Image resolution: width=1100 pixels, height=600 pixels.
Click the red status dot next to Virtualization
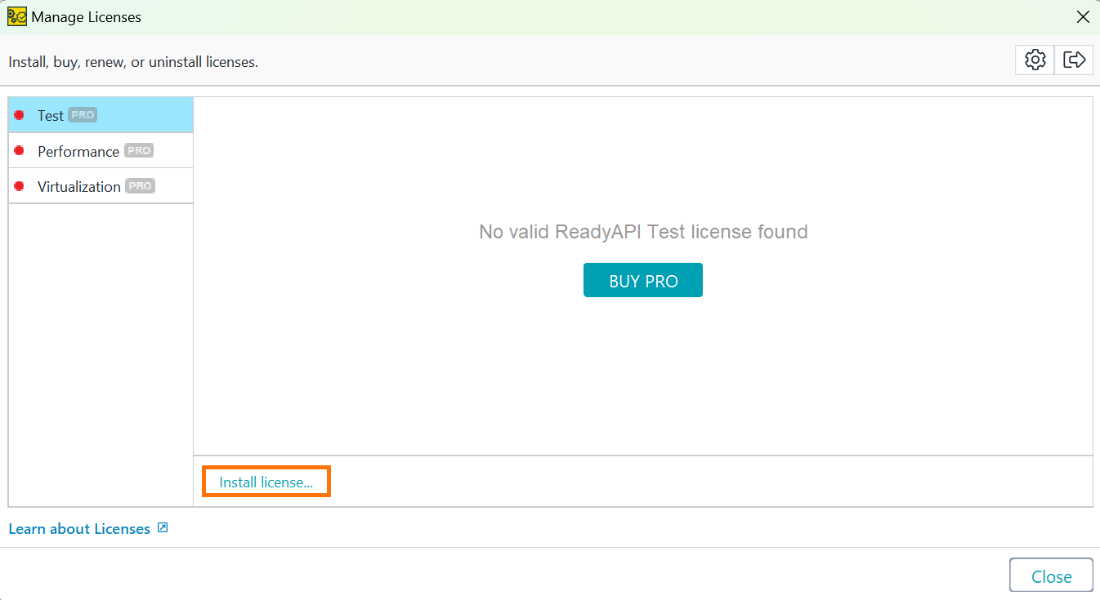tap(19, 186)
